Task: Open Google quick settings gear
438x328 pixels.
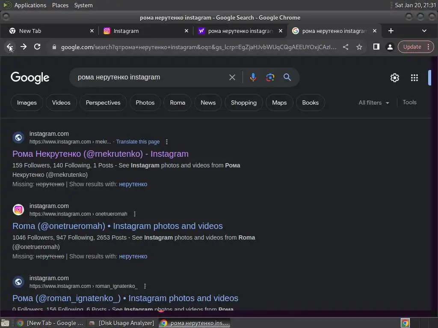Action: 395,78
